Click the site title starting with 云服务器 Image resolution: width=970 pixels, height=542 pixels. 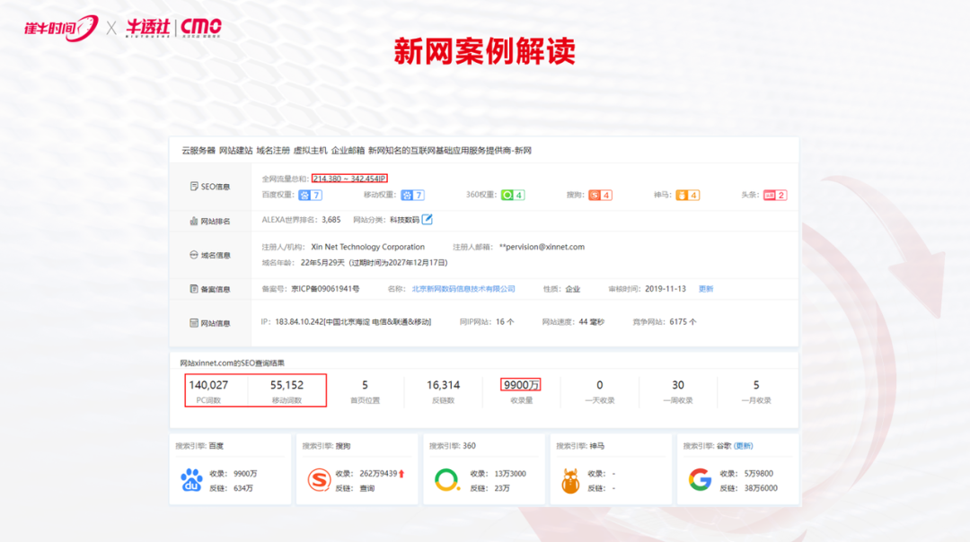point(357,150)
